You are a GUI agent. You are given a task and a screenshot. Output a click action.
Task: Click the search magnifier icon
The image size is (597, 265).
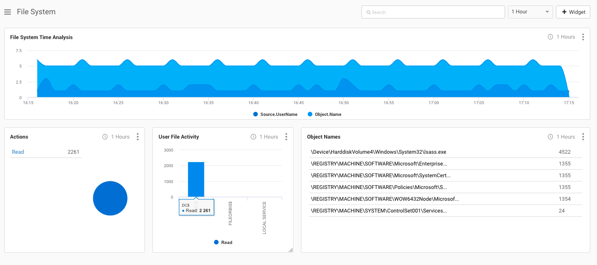368,13
